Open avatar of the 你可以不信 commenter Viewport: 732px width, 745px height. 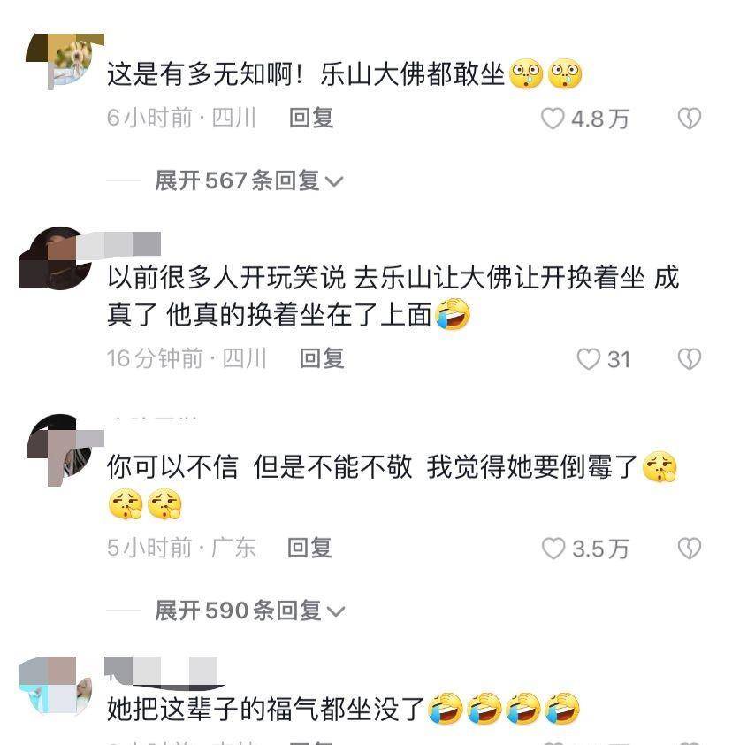[62, 449]
